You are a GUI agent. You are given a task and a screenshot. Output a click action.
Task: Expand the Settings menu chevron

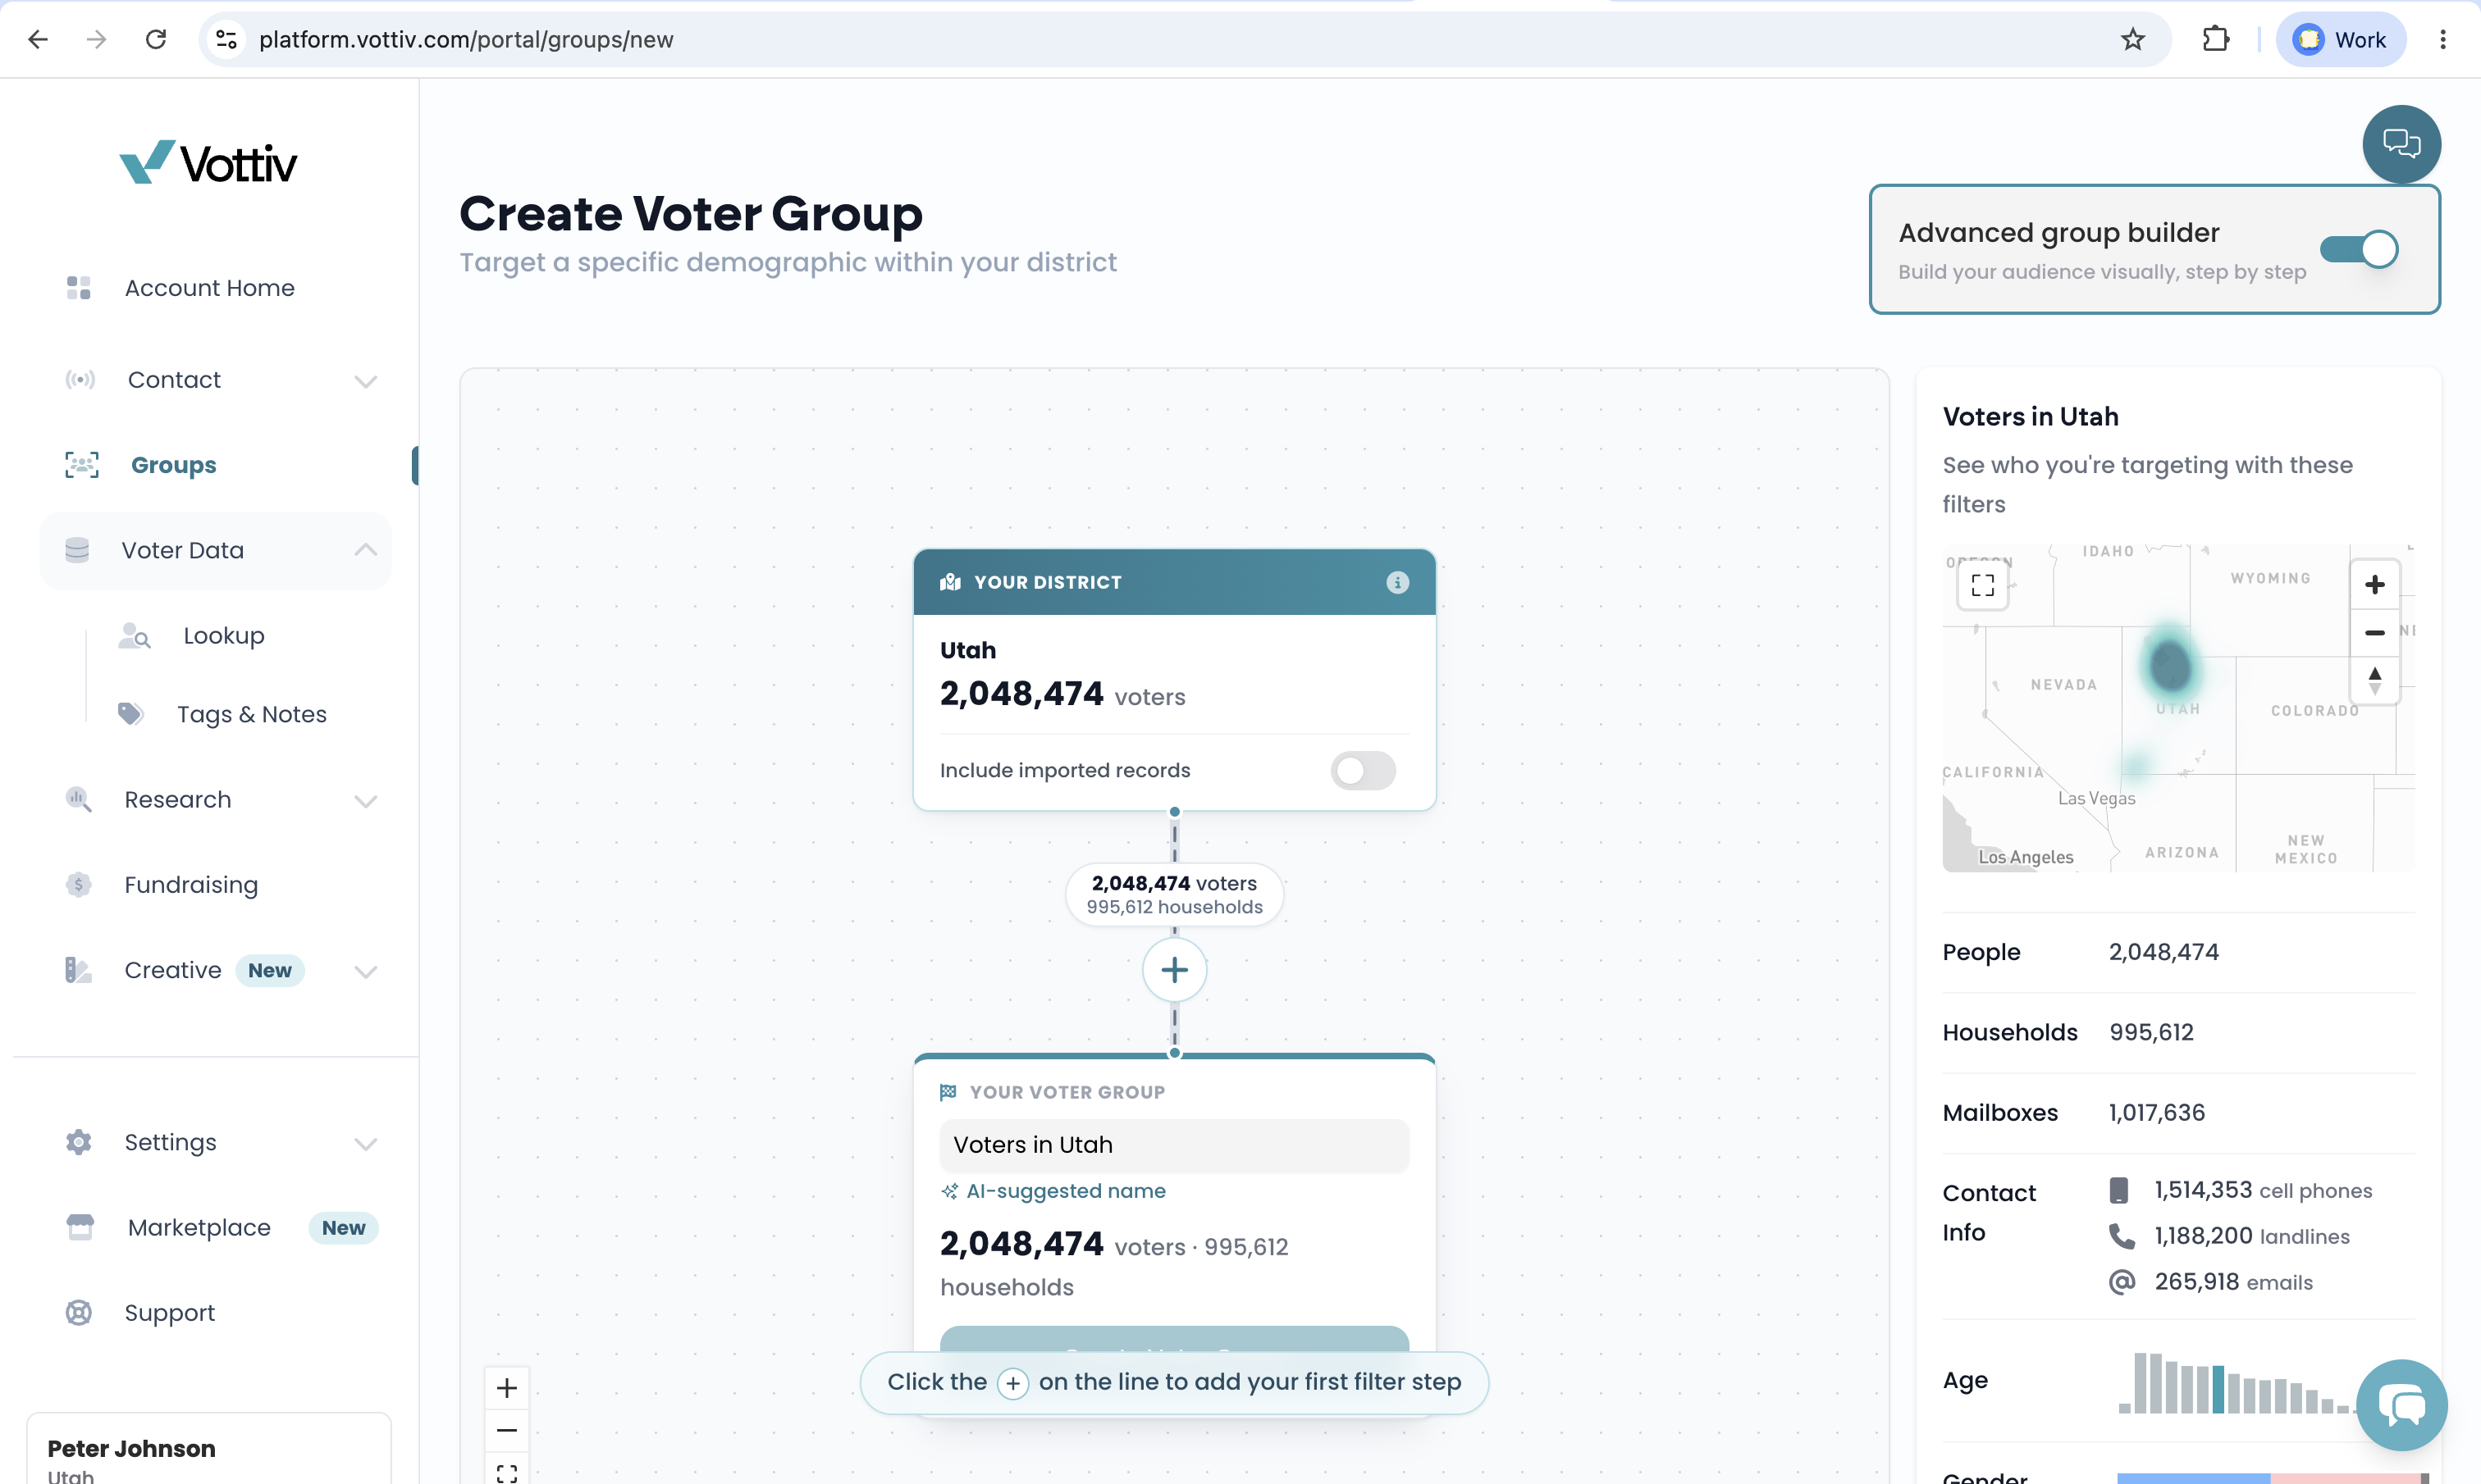tap(366, 1143)
